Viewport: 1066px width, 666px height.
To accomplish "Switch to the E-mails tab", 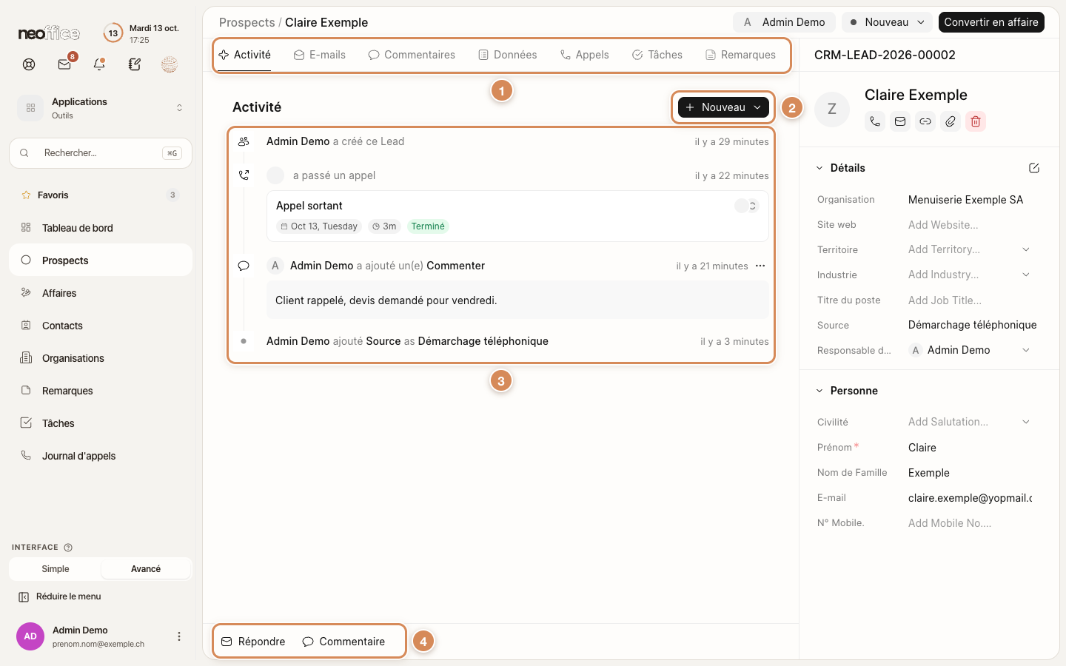I will tap(320, 55).
